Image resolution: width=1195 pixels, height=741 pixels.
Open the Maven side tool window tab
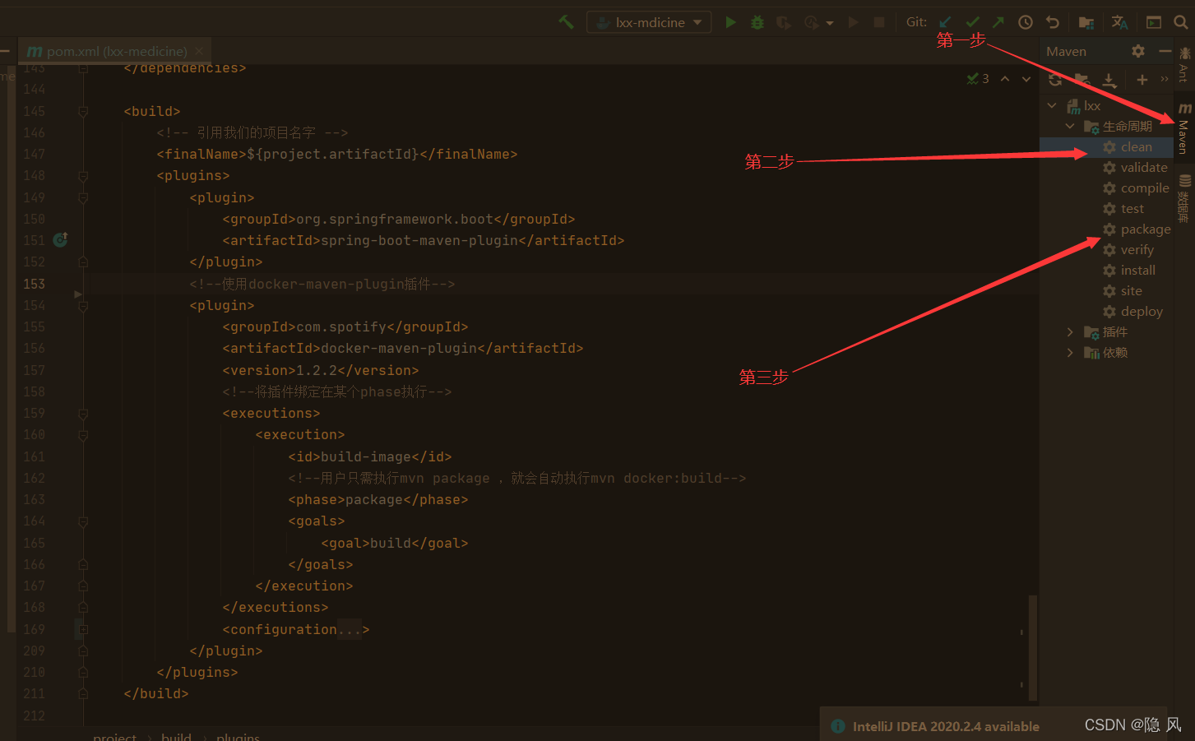click(x=1184, y=128)
